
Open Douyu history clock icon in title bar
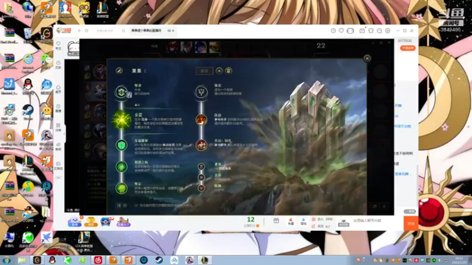click(x=333, y=31)
